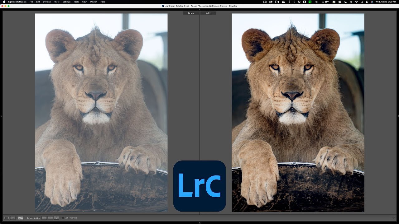Open the screen recording camera menu bar icon
This screenshot has height=224, width=399.
point(265,2)
